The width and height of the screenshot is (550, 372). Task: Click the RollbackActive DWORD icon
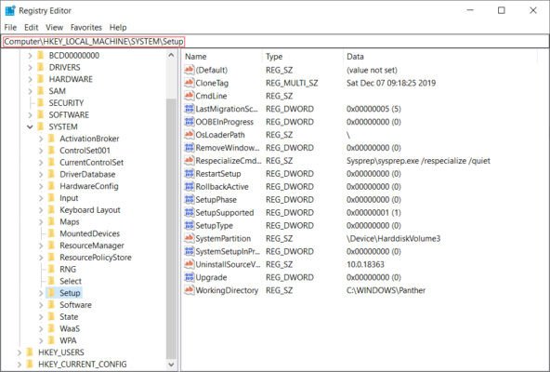pos(190,187)
